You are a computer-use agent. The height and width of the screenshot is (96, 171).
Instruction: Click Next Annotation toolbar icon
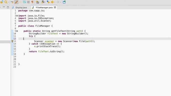coord(37,2)
